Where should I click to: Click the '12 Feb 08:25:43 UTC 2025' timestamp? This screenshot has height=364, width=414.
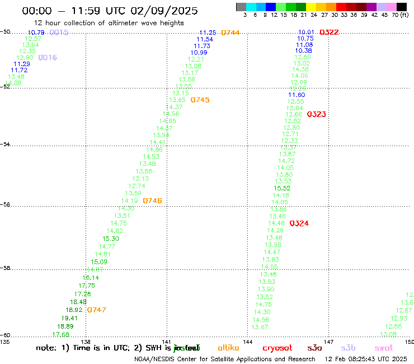point(366,360)
